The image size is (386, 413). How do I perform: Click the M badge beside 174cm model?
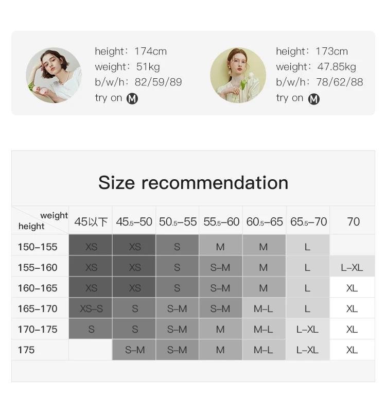[x=132, y=99]
